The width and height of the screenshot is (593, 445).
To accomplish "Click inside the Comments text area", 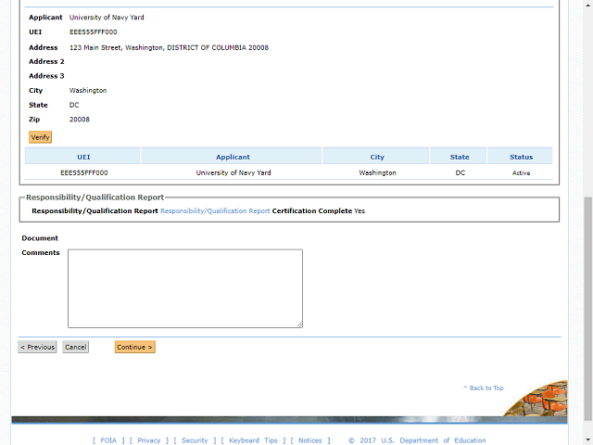I will [185, 288].
